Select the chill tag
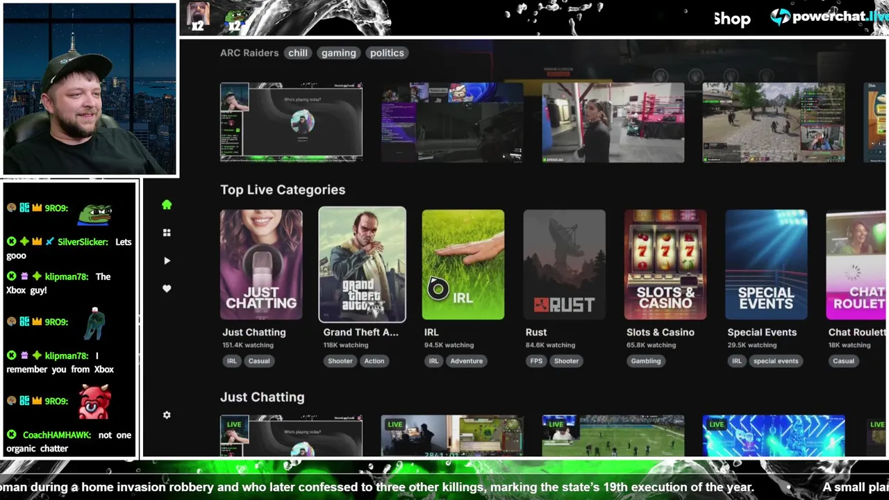The width and height of the screenshot is (889, 500). [298, 53]
